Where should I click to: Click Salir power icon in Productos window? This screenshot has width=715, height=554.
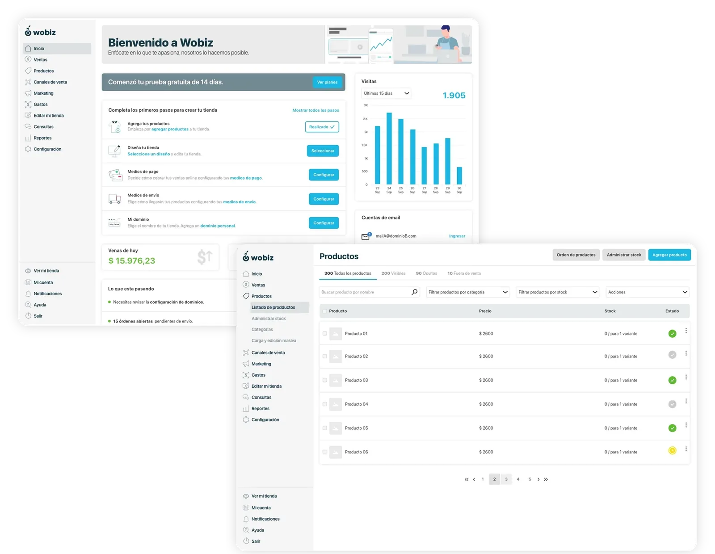246,541
